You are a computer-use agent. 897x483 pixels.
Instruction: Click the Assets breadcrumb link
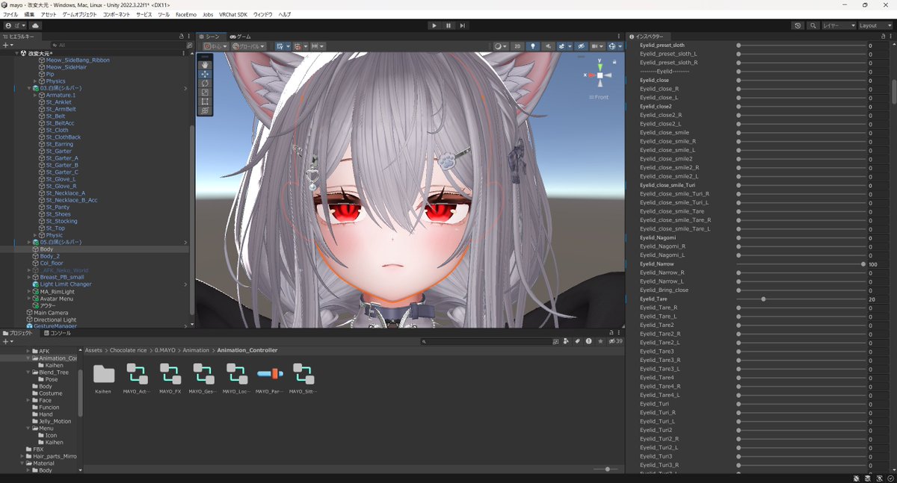(93, 350)
